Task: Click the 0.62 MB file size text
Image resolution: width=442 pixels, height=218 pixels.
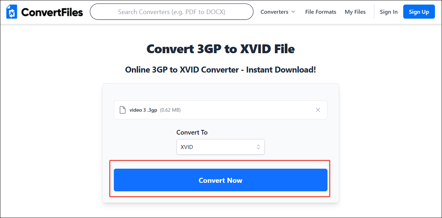Action: (x=170, y=110)
